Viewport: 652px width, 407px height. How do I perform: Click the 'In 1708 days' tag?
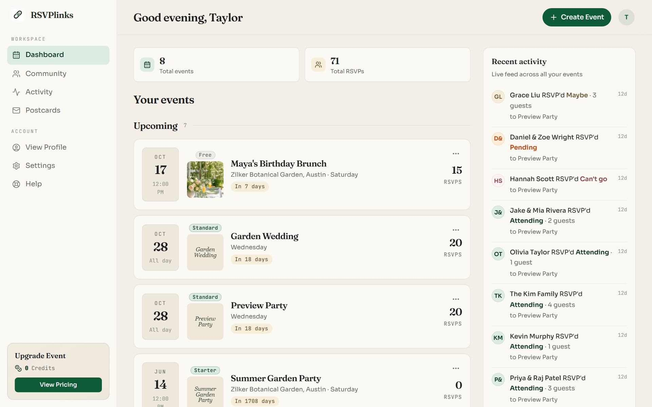coord(255,401)
